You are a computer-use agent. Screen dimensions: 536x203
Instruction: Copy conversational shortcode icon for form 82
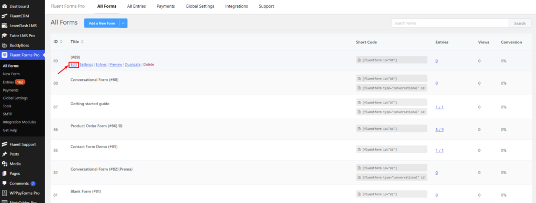359,177
